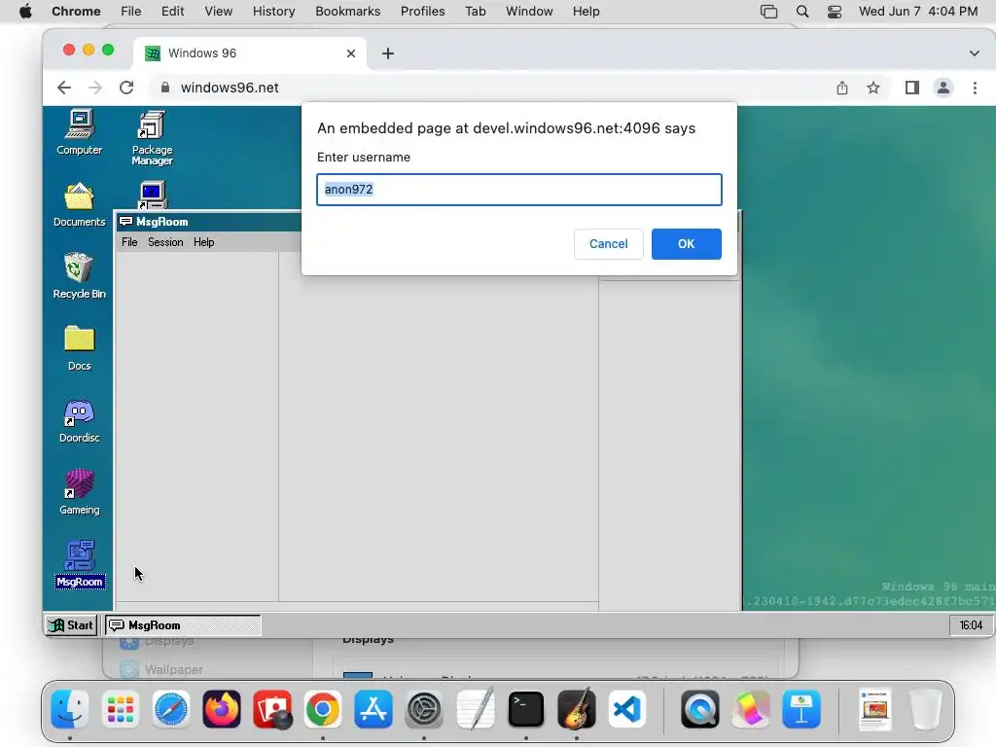Bookmark this page with star icon

(x=873, y=88)
